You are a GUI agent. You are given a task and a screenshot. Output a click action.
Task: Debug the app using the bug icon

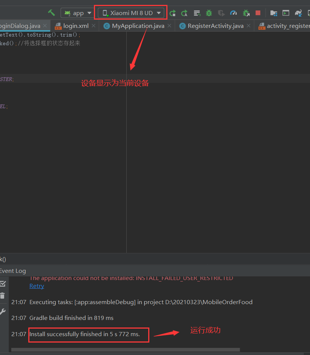coord(209,12)
